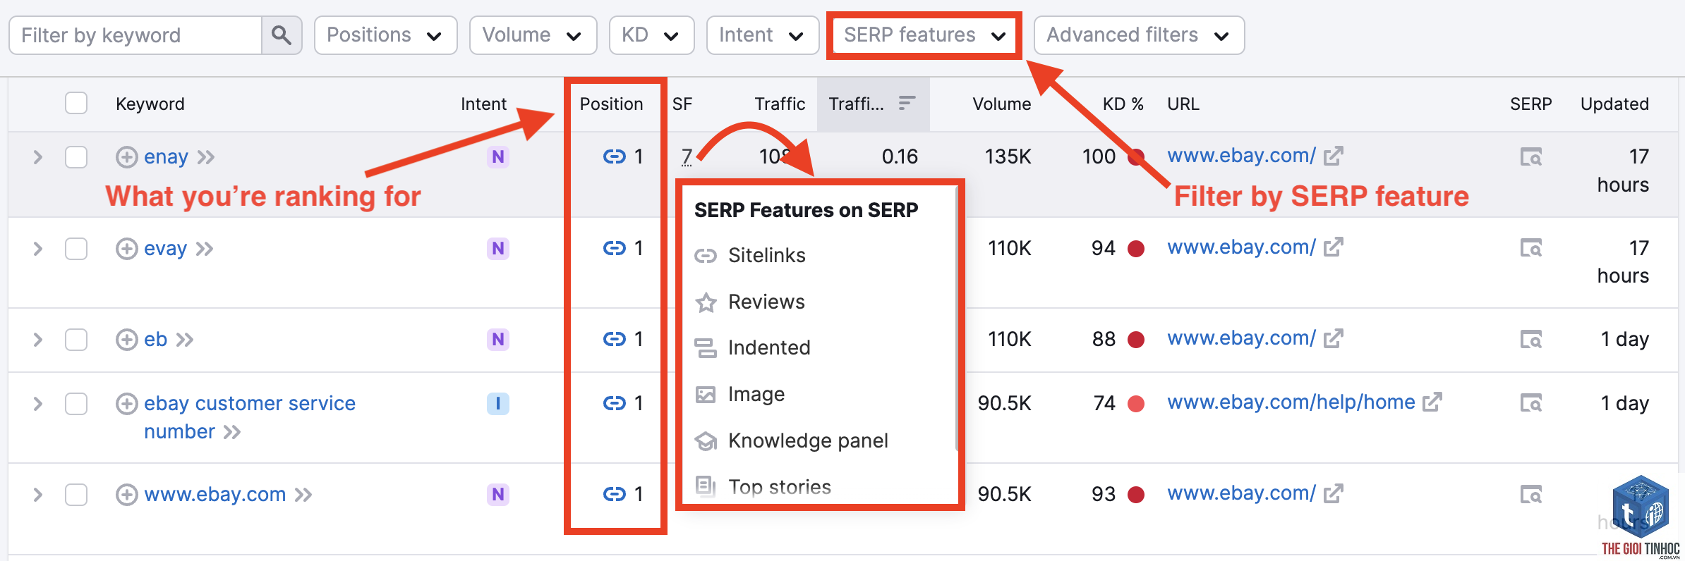
Task: Click informational intent badge for customer service row
Action: coord(498,403)
